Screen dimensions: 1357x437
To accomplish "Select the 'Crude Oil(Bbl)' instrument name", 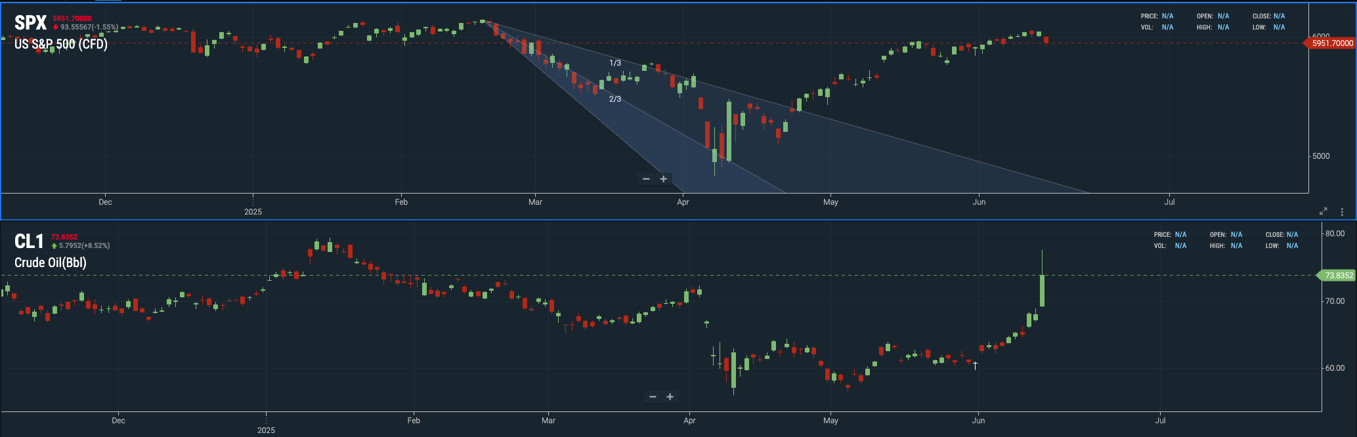I will point(51,262).
